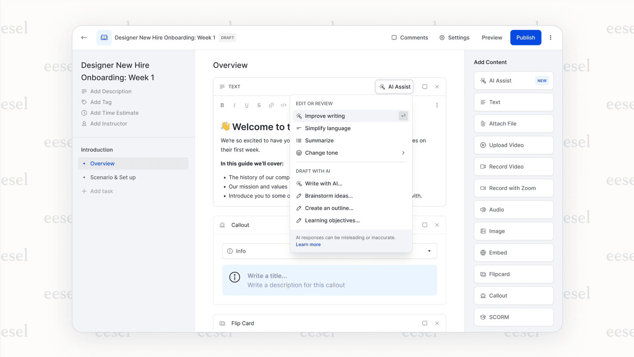The image size is (634, 357).
Task: Add a SCORM content block
Action: [x=513, y=317]
